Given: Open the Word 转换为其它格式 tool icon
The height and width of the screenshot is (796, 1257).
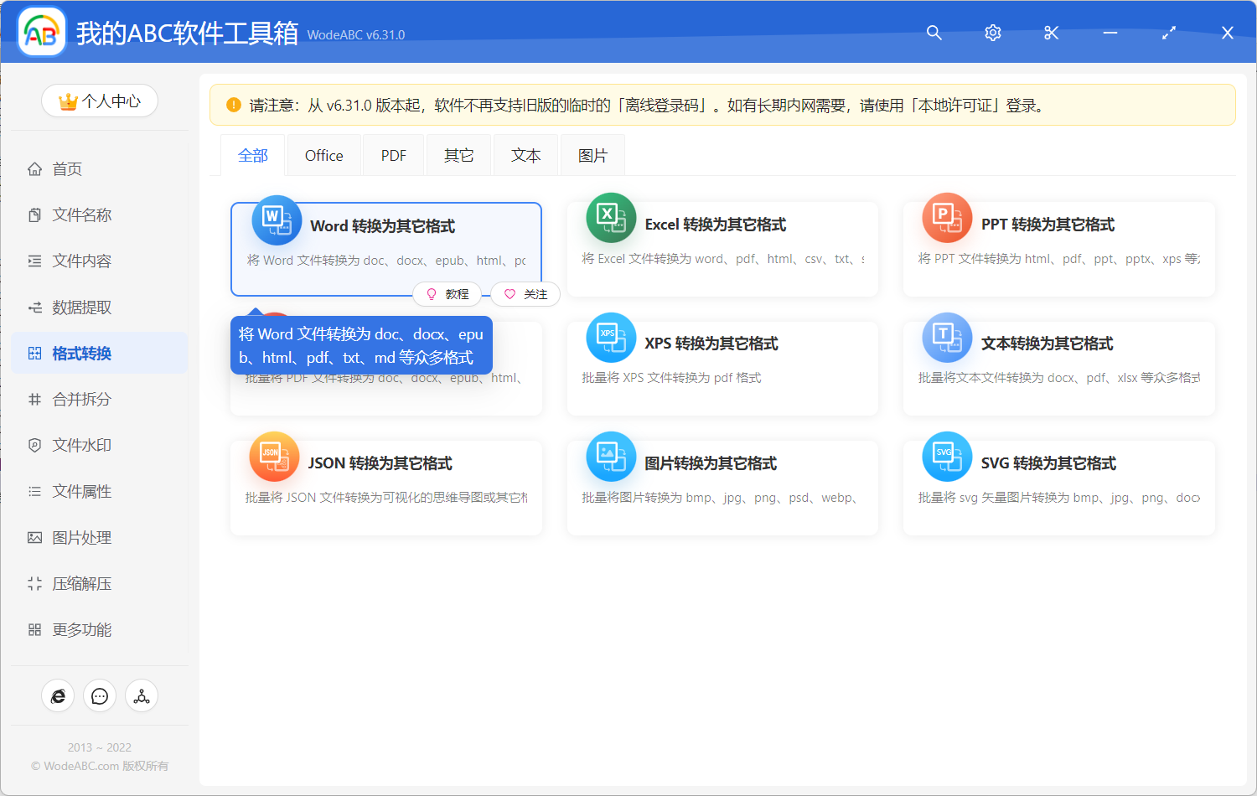Looking at the screenshot, I should tap(277, 219).
